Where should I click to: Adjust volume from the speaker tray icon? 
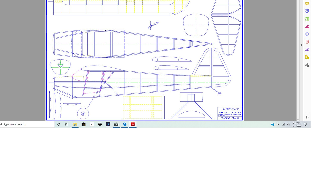(x=289, y=124)
